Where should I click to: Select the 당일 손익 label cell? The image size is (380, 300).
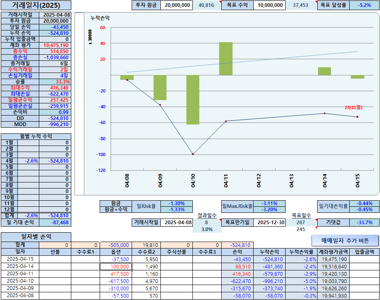coord(20,27)
